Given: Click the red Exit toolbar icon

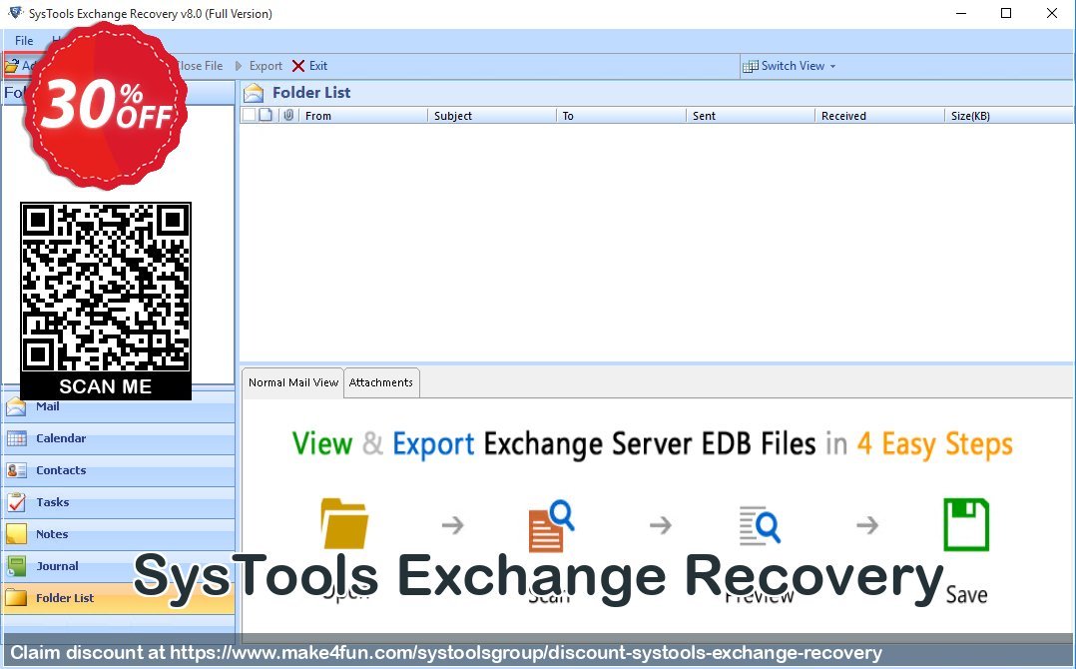Looking at the screenshot, I should [298, 66].
